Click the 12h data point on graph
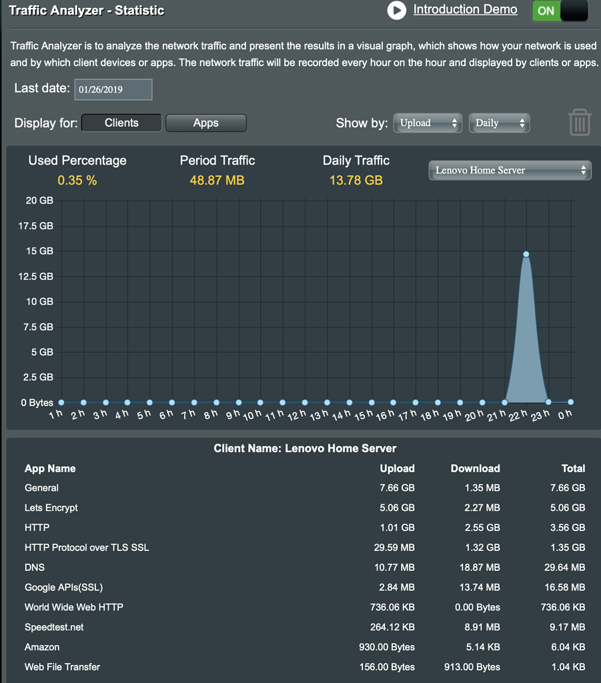Image resolution: width=601 pixels, height=683 pixels. point(305,402)
